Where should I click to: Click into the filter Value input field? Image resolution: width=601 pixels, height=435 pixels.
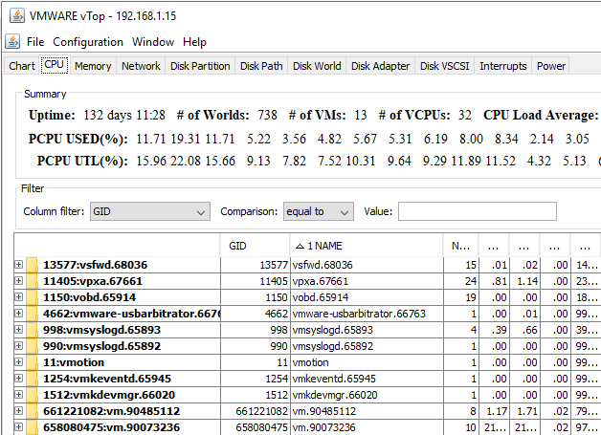[x=478, y=211]
